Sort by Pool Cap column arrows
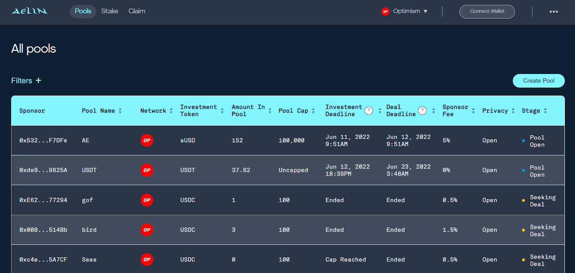Viewport: 575px width, 273px height. point(313,111)
